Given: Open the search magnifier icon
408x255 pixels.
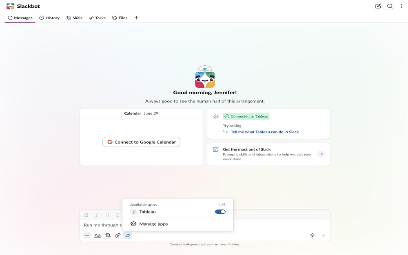Looking at the screenshot, I should [390, 6].
